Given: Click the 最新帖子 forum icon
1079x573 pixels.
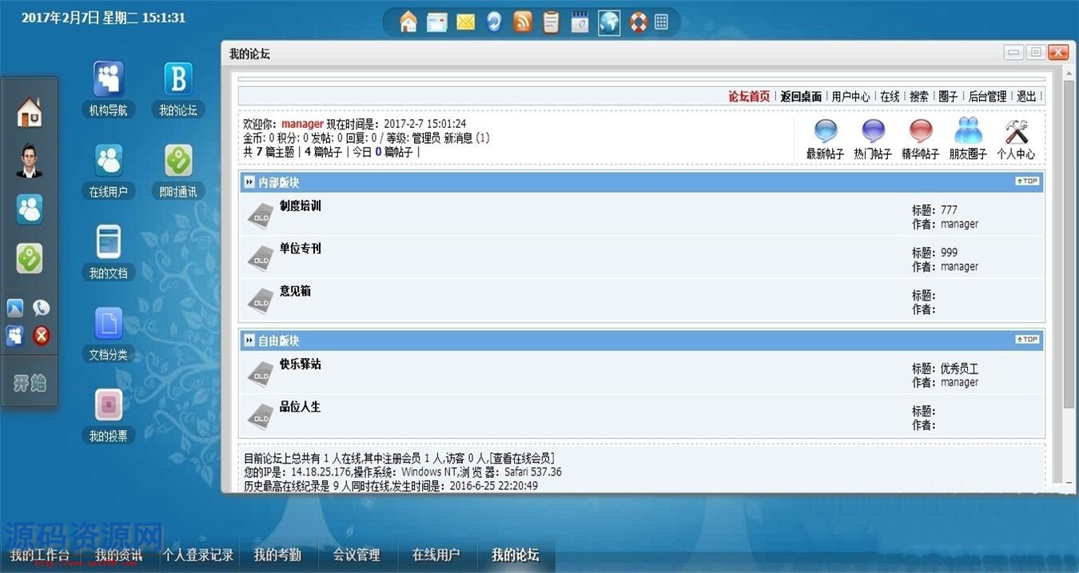Looking at the screenshot, I should click(825, 132).
